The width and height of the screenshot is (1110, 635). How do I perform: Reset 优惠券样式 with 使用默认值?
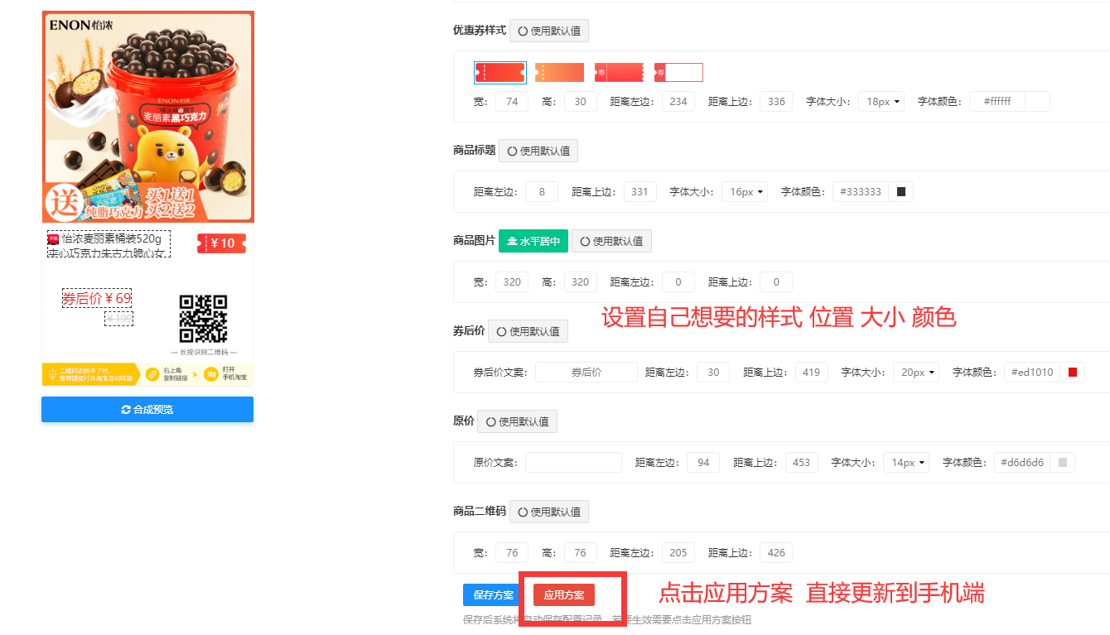(x=549, y=31)
